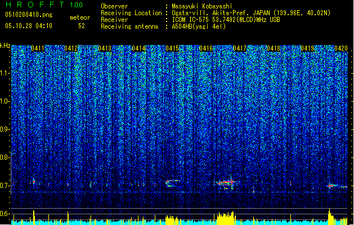Image resolution: width=354 pixels, height=225 pixels.
Task: Click the strong red echo before 0417
Action: coord(226,183)
